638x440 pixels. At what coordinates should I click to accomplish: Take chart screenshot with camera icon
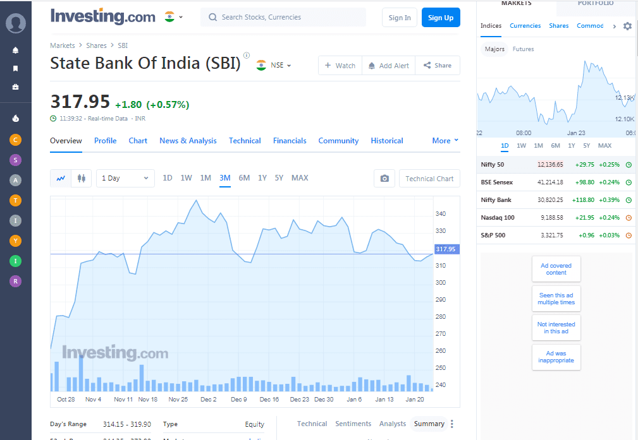pyautogui.click(x=384, y=179)
